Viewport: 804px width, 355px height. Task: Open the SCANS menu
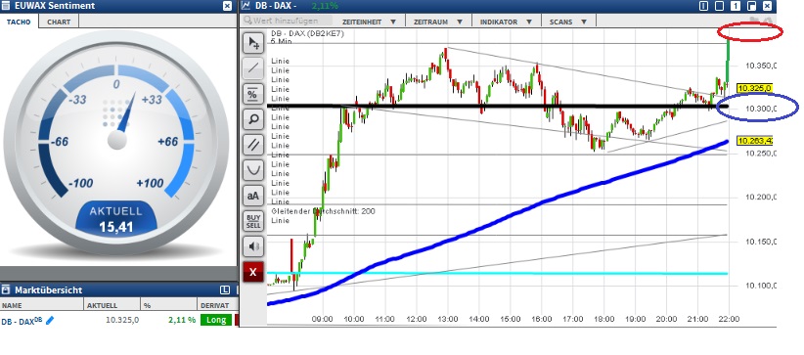(567, 22)
